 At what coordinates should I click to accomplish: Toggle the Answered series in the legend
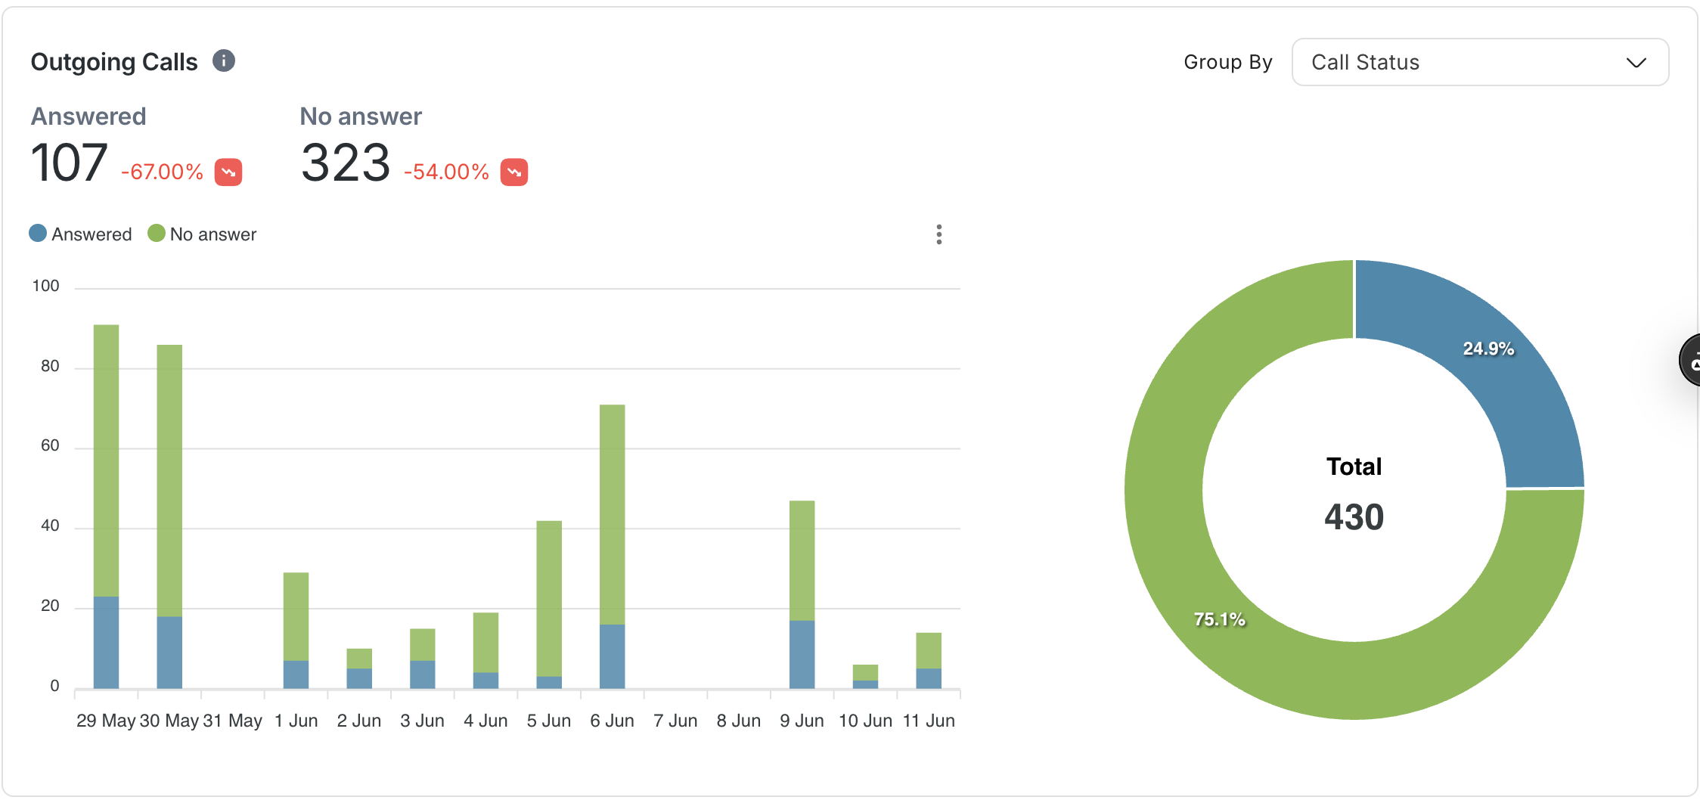pos(91,234)
